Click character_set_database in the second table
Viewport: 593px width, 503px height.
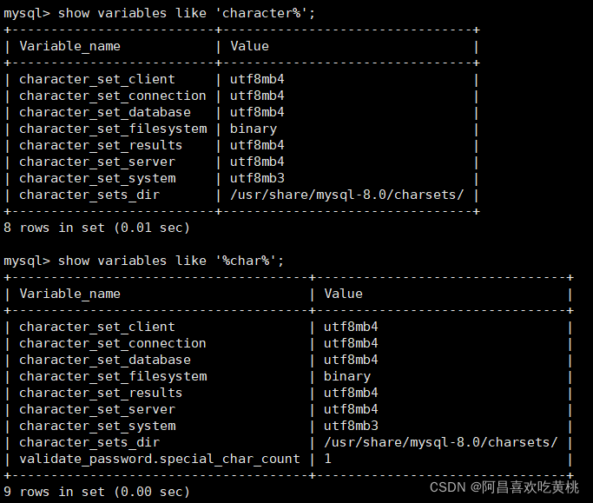105,360
